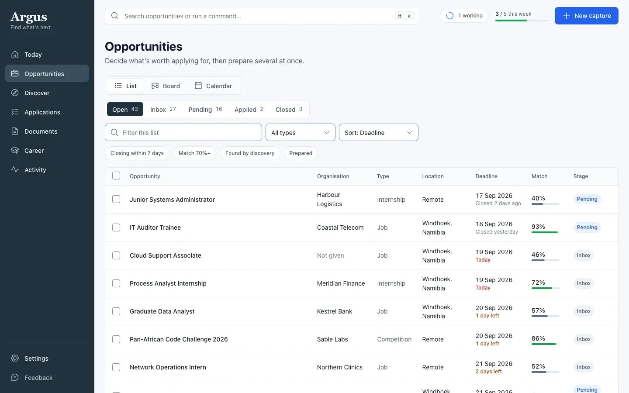Check the IT Auditor Trainee row
Viewport: 629px width, 393px height.
116,227
